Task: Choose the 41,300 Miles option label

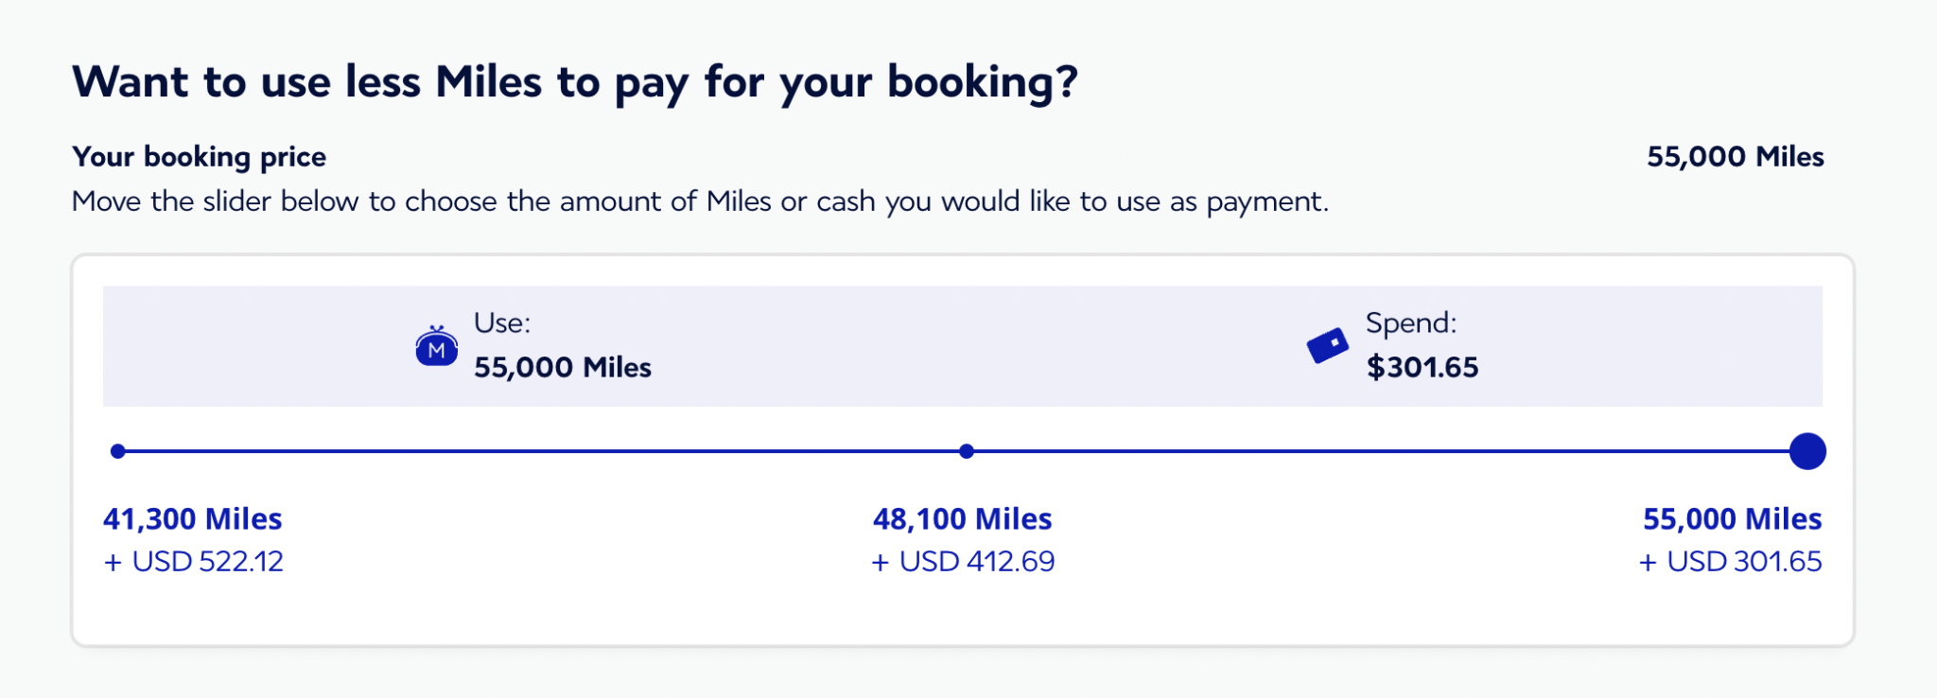Action: pos(193,518)
